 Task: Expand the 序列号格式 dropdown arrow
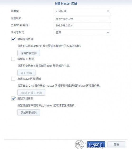pos(108,32)
